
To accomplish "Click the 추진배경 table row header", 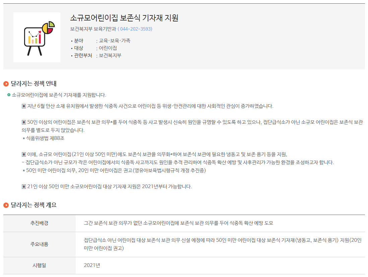I will click(40, 223).
